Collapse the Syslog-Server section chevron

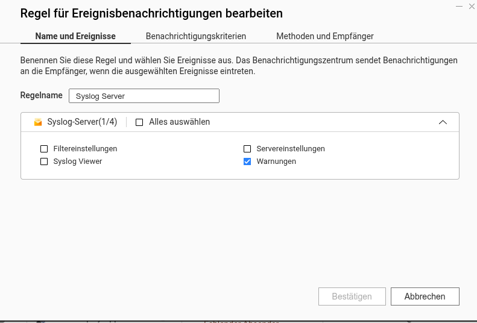click(443, 122)
